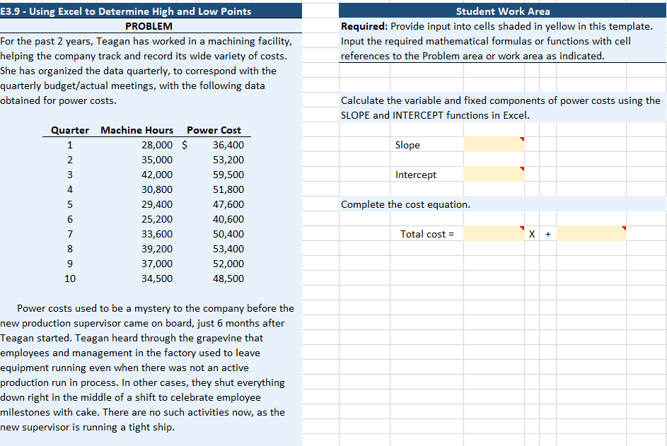Click the Power Cost column header
The image size is (667, 446).
(214, 130)
